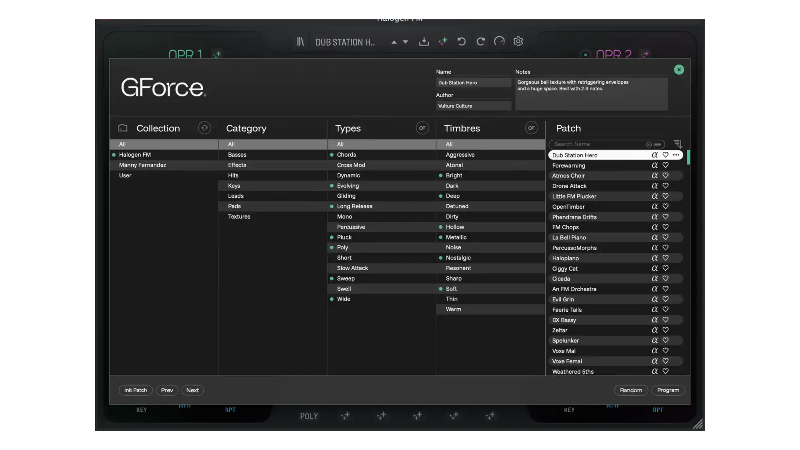Filter by Evolving type
Image resolution: width=800 pixels, height=450 pixels.
pos(382,186)
